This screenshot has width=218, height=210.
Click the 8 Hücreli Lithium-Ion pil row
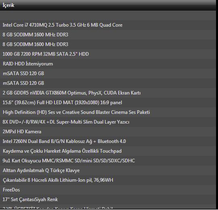(x=108, y=180)
